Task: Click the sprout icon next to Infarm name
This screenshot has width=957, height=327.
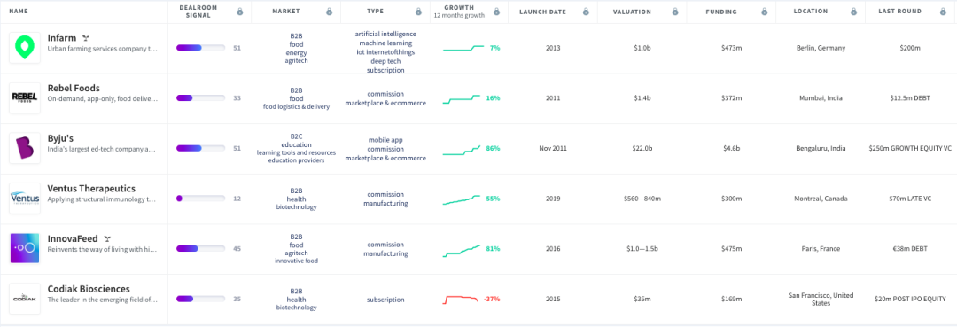Action: 85,38
